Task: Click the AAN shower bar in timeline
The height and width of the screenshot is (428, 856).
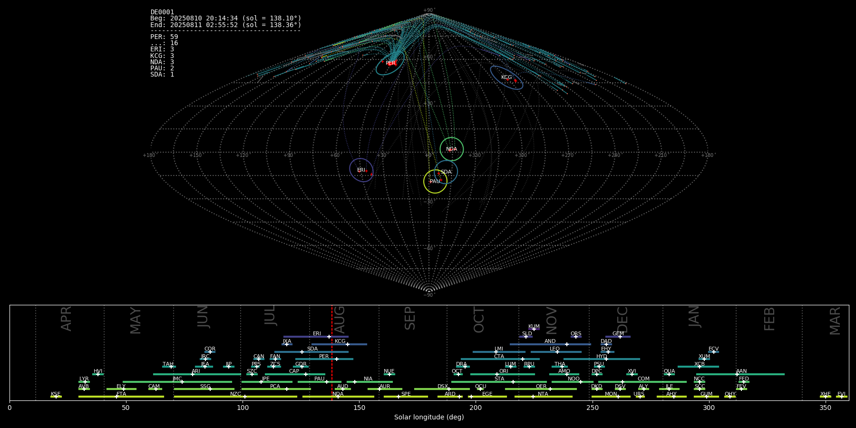Action: [x=740, y=374]
